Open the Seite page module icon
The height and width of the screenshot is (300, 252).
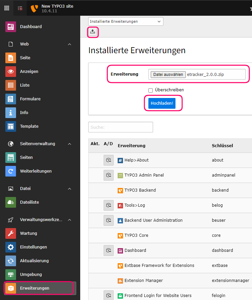pyautogui.click(x=11, y=58)
